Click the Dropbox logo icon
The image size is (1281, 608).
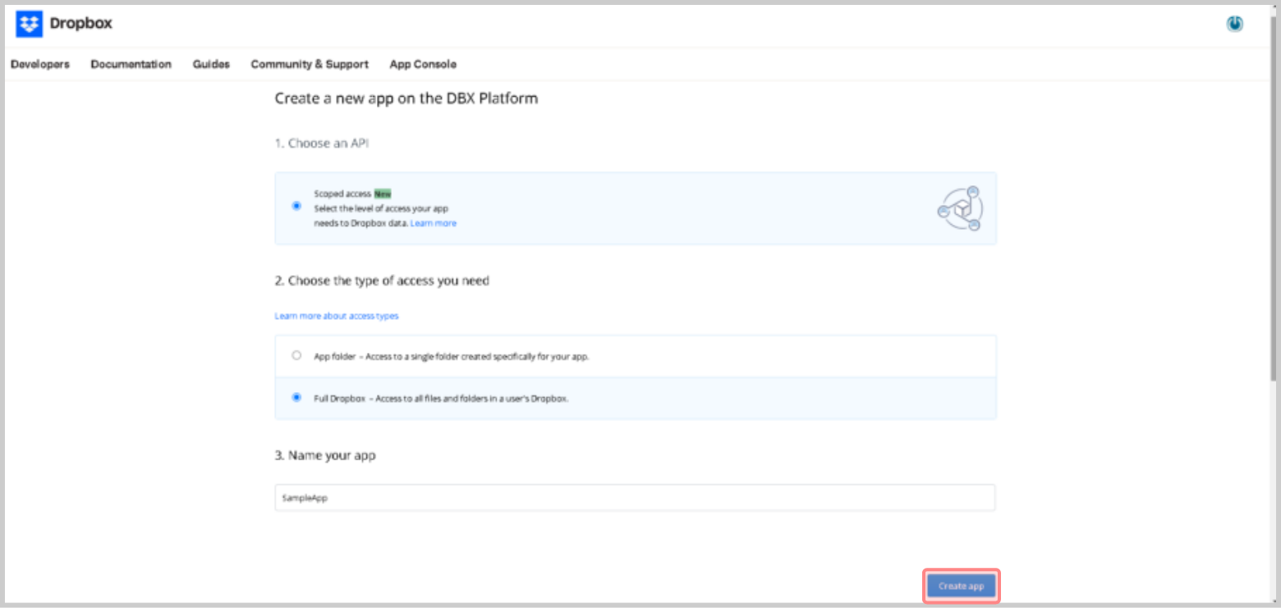click(29, 24)
